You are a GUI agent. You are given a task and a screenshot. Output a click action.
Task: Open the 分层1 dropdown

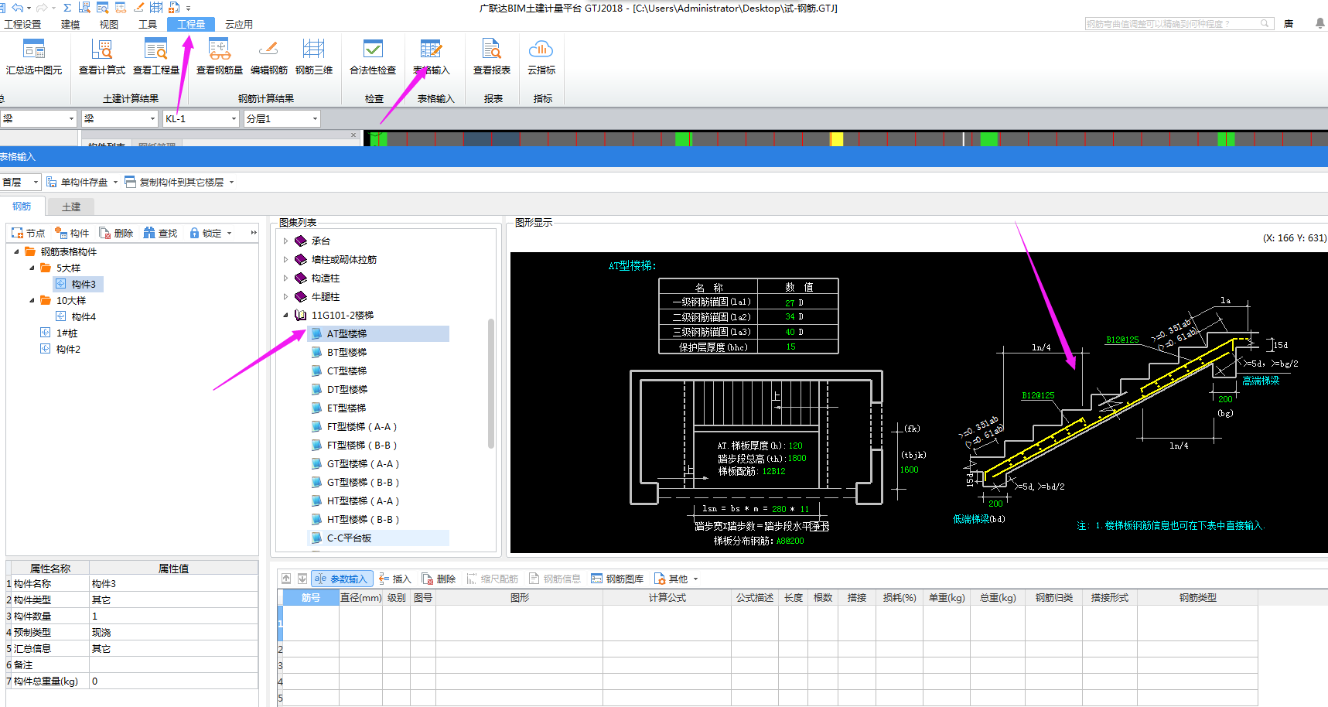pos(315,118)
